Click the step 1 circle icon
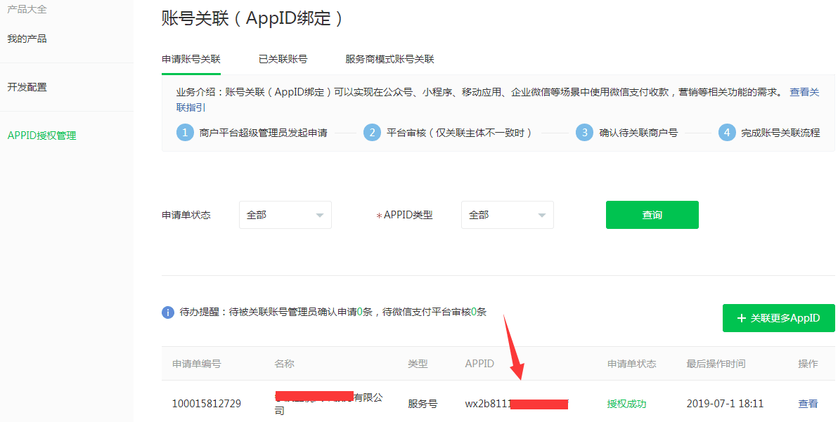838x422 pixels. tap(185, 133)
